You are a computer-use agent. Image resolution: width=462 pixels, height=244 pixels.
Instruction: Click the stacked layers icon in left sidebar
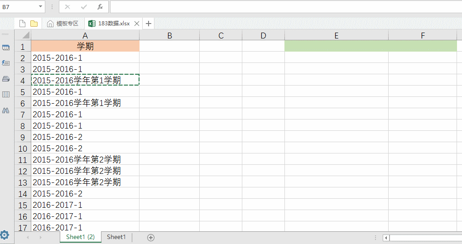click(x=6, y=79)
